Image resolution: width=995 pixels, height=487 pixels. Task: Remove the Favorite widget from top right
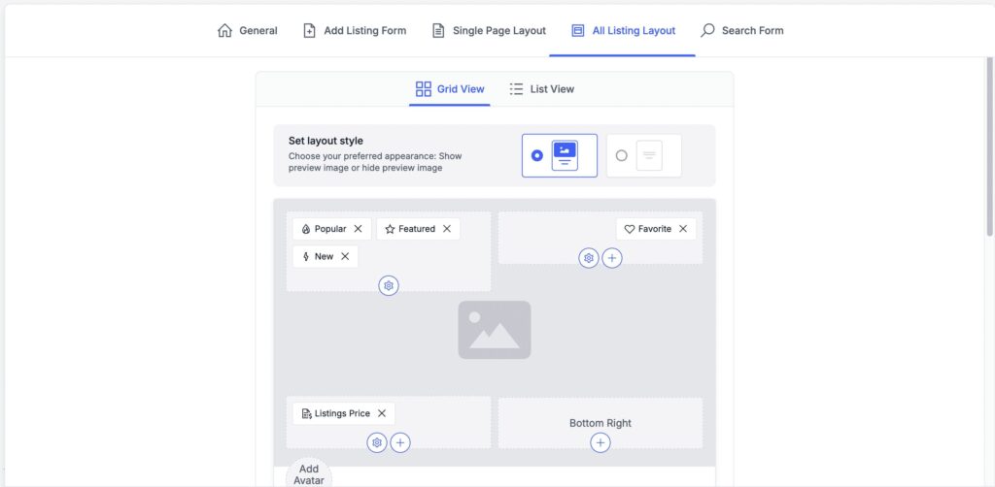pos(683,229)
